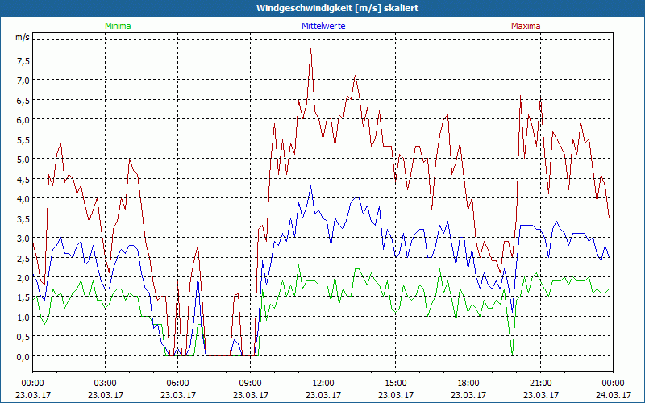Screen dimensions: 645x403
Task: Click the 0,5 y-axis value
Action: click(x=23, y=337)
